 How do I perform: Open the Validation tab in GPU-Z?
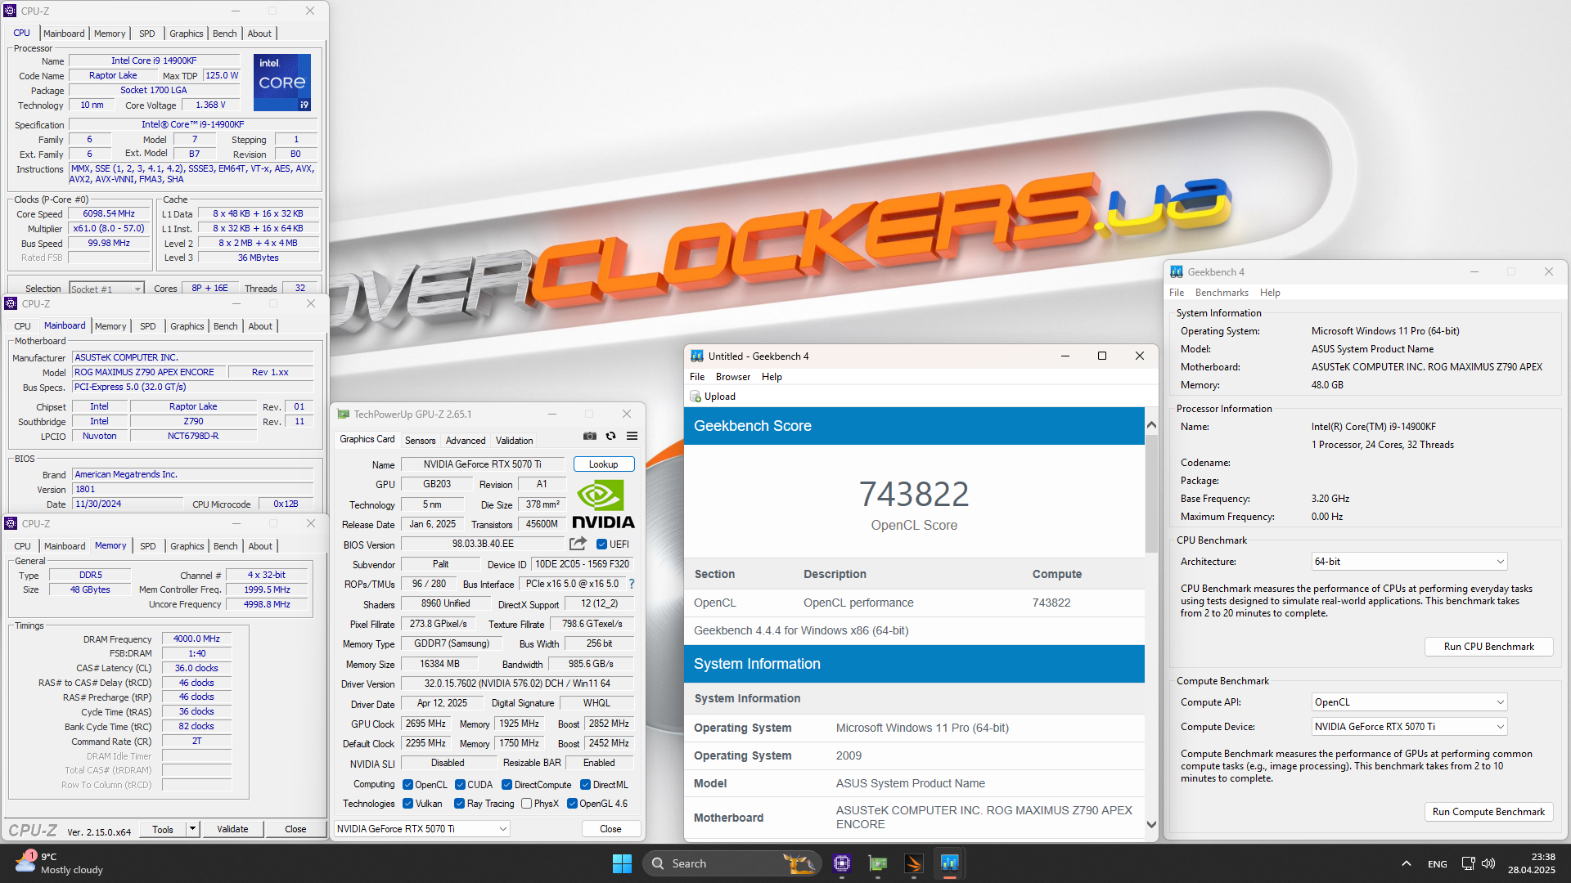click(x=514, y=441)
